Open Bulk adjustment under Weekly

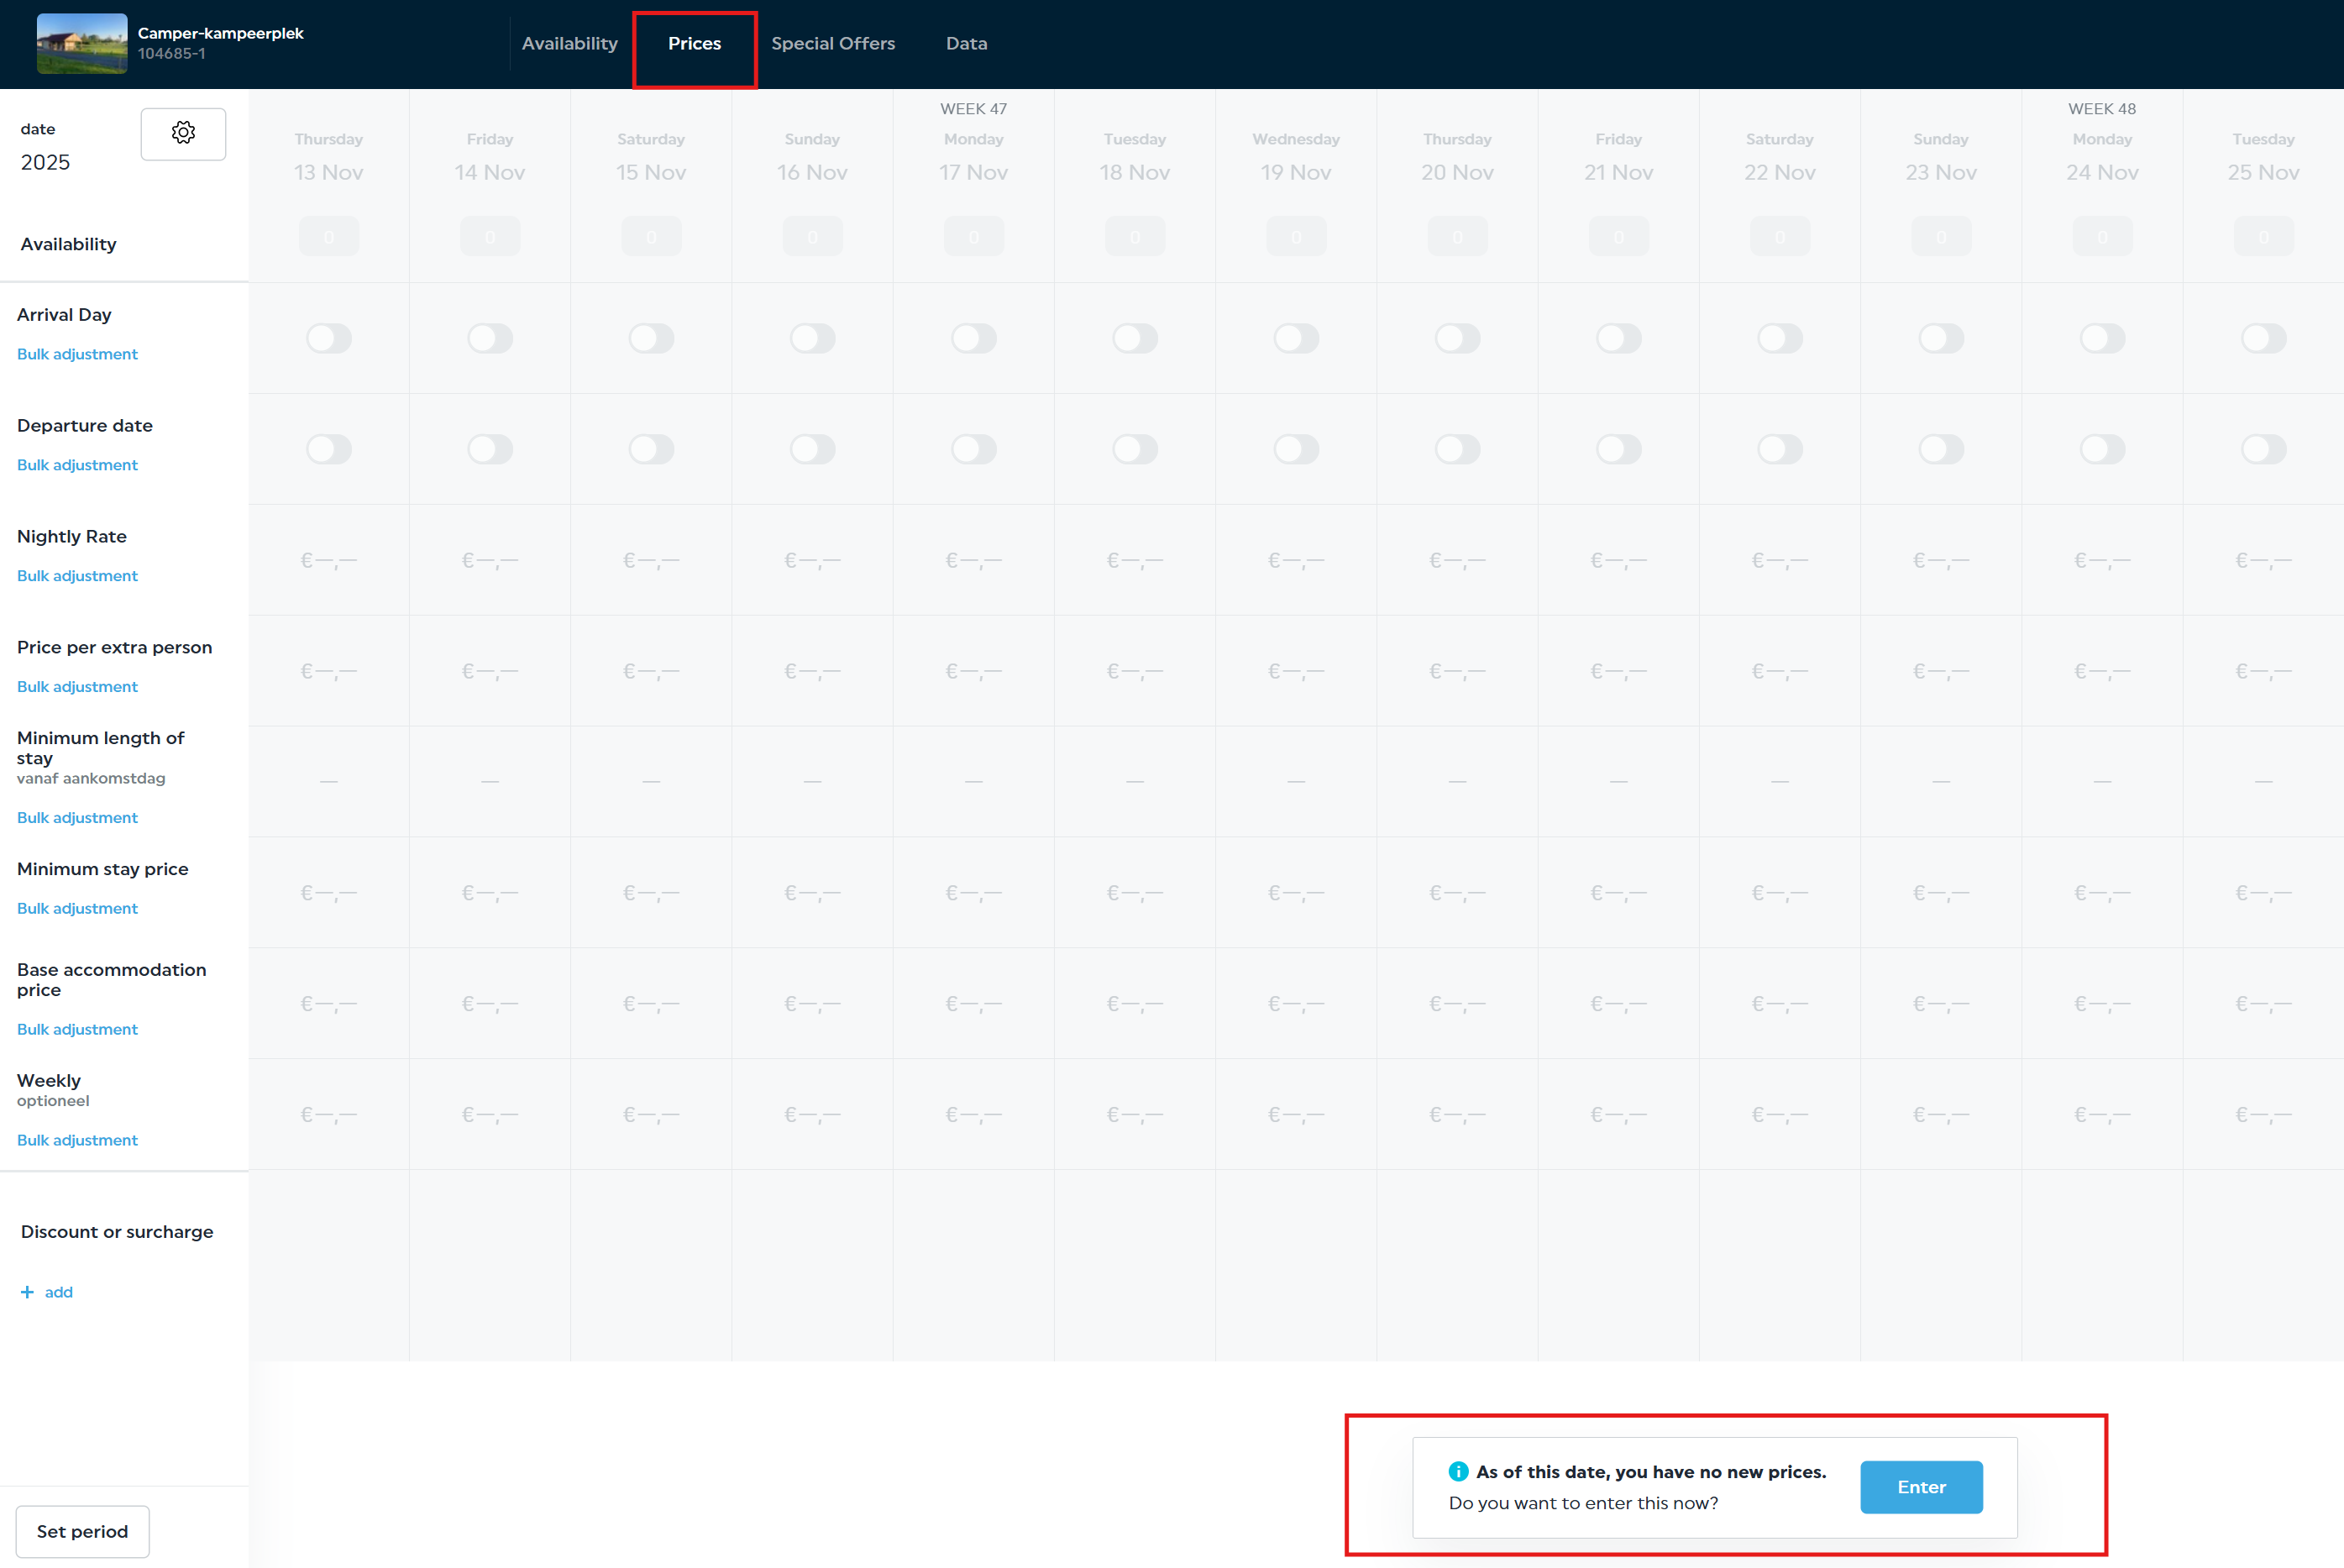pos(77,1140)
